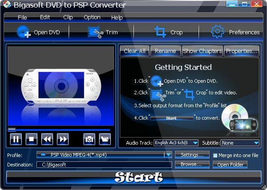Open Preferences gear icon
The height and width of the screenshot is (190, 267).
218,32
